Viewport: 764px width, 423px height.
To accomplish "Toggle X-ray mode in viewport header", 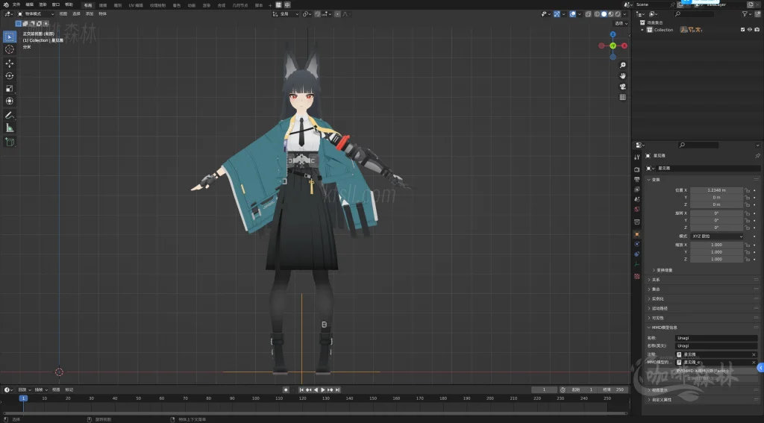I will [588, 14].
